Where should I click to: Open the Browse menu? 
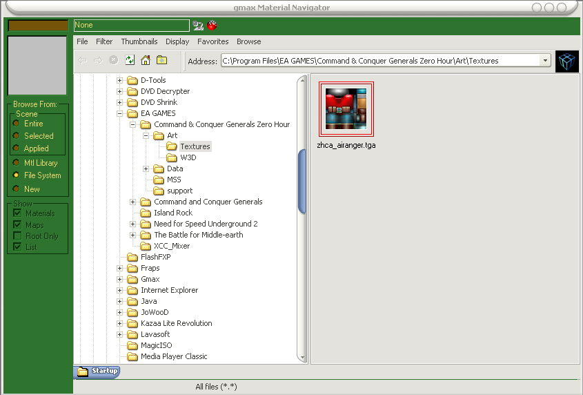(x=249, y=41)
